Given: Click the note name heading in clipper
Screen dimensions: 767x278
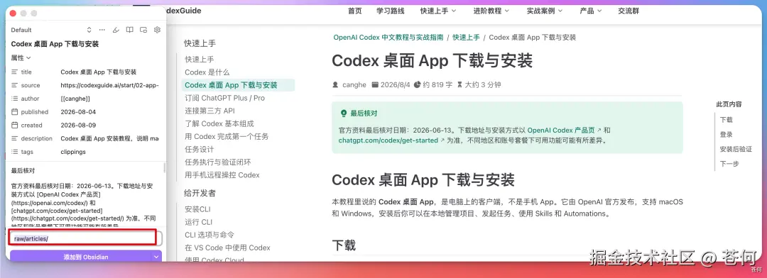Looking at the screenshot, I should pyautogui.click(x=55, y=44).
